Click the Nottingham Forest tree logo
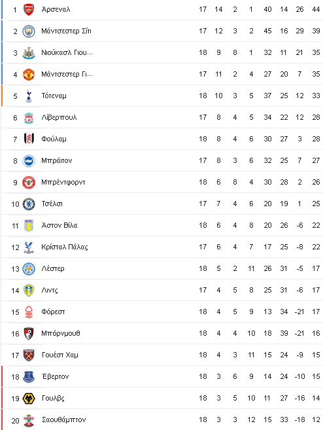The width and height of the screenshot is (323, 430). [x=29, y=312]
